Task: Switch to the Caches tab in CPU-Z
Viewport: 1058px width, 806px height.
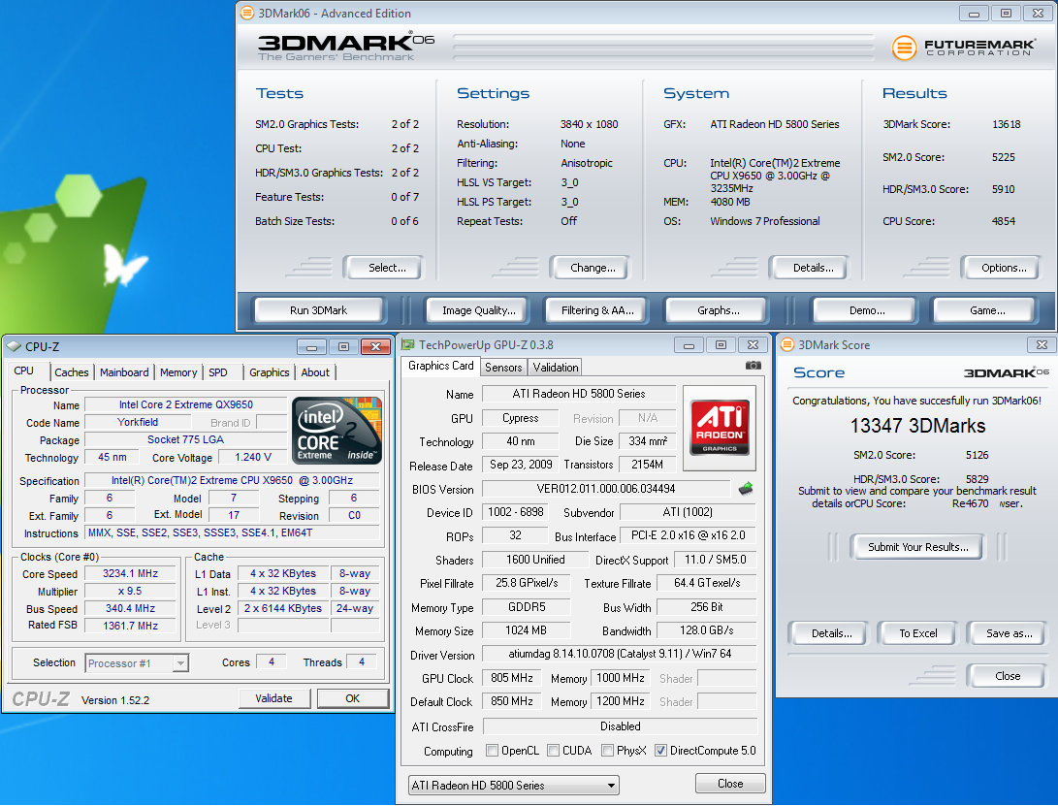Action: click(72, 372)
